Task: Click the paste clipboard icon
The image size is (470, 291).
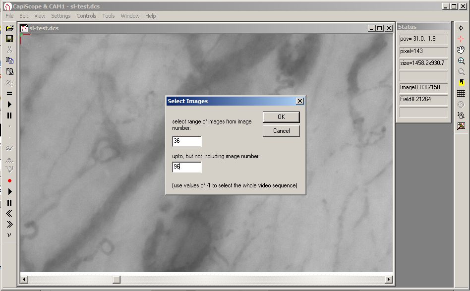Action: pos(9,71)
